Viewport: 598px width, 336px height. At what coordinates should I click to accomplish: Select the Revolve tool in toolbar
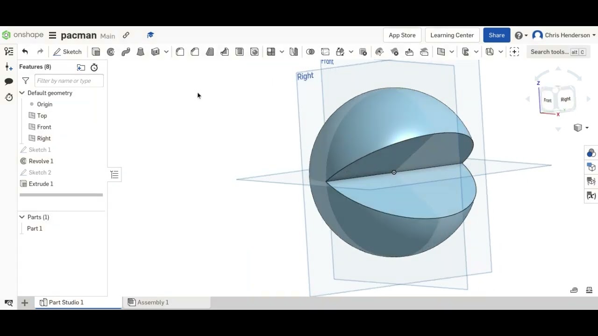click(111, 52)
